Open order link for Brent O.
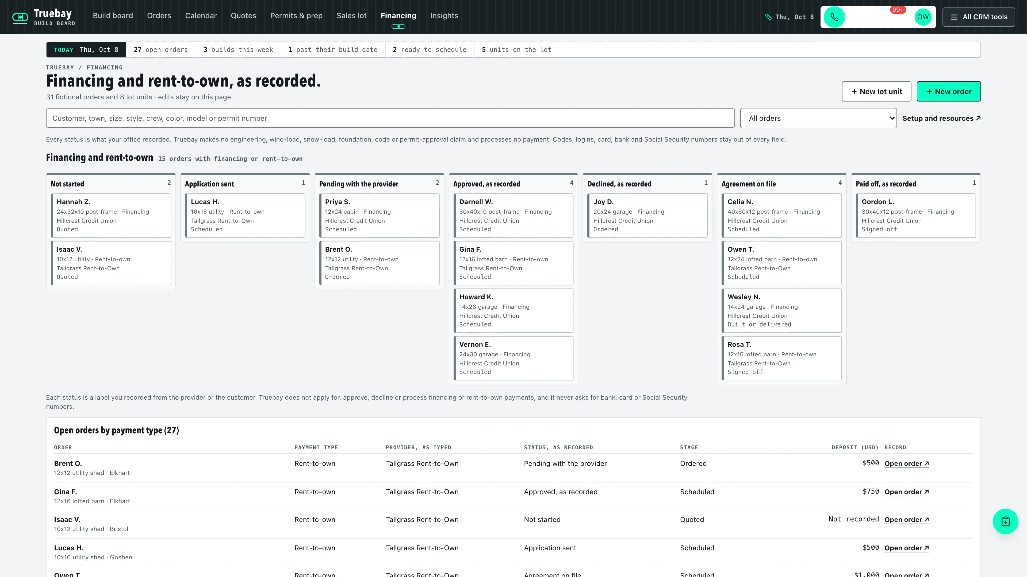The height and width of the screenshot is (577, 1027). click(907, 463)
